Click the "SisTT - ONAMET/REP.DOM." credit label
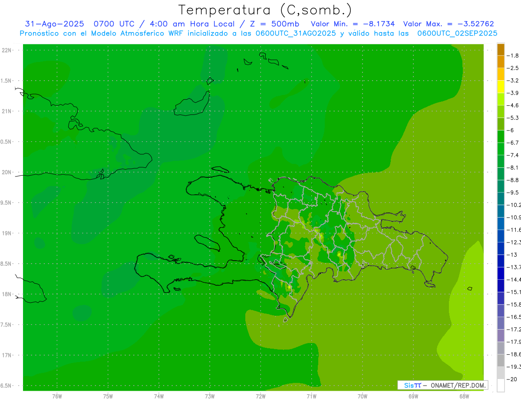521x402 pixels. tap(443, 385)
